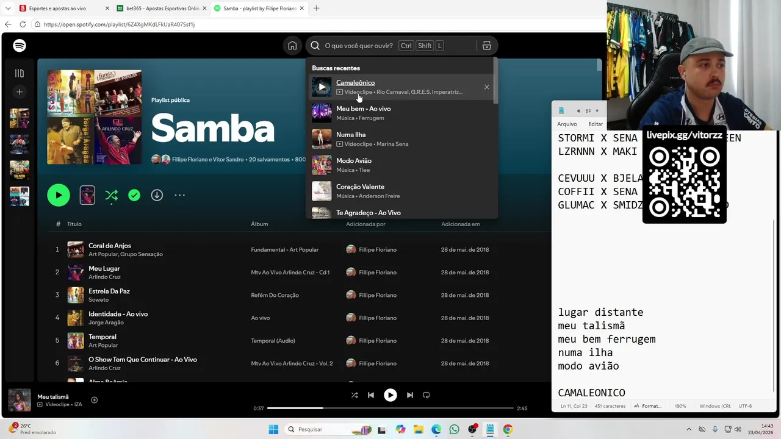Toggle repeat in player bar
Screen dimensions: 781x439
point(426,395)
